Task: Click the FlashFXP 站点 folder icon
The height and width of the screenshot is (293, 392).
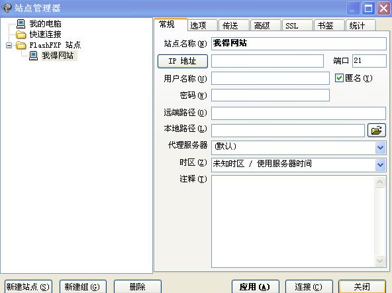Action: coord(21,45)
